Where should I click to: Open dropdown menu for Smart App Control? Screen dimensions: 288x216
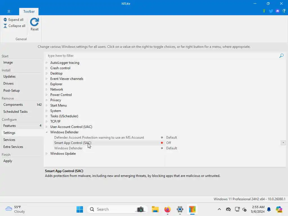point(283,143)
